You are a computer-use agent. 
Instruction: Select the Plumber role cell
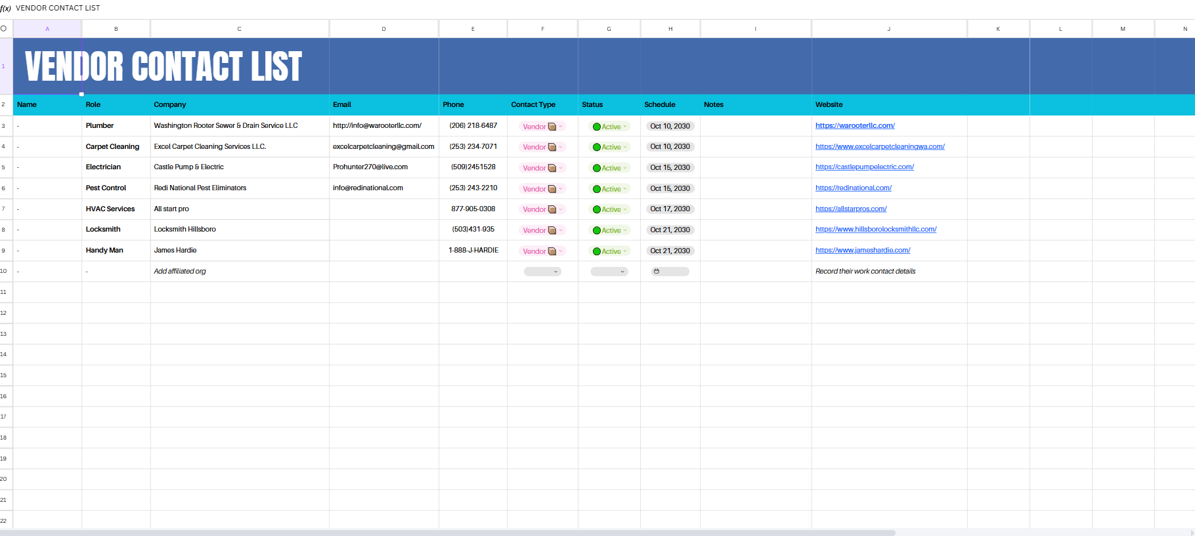[116, 126]
